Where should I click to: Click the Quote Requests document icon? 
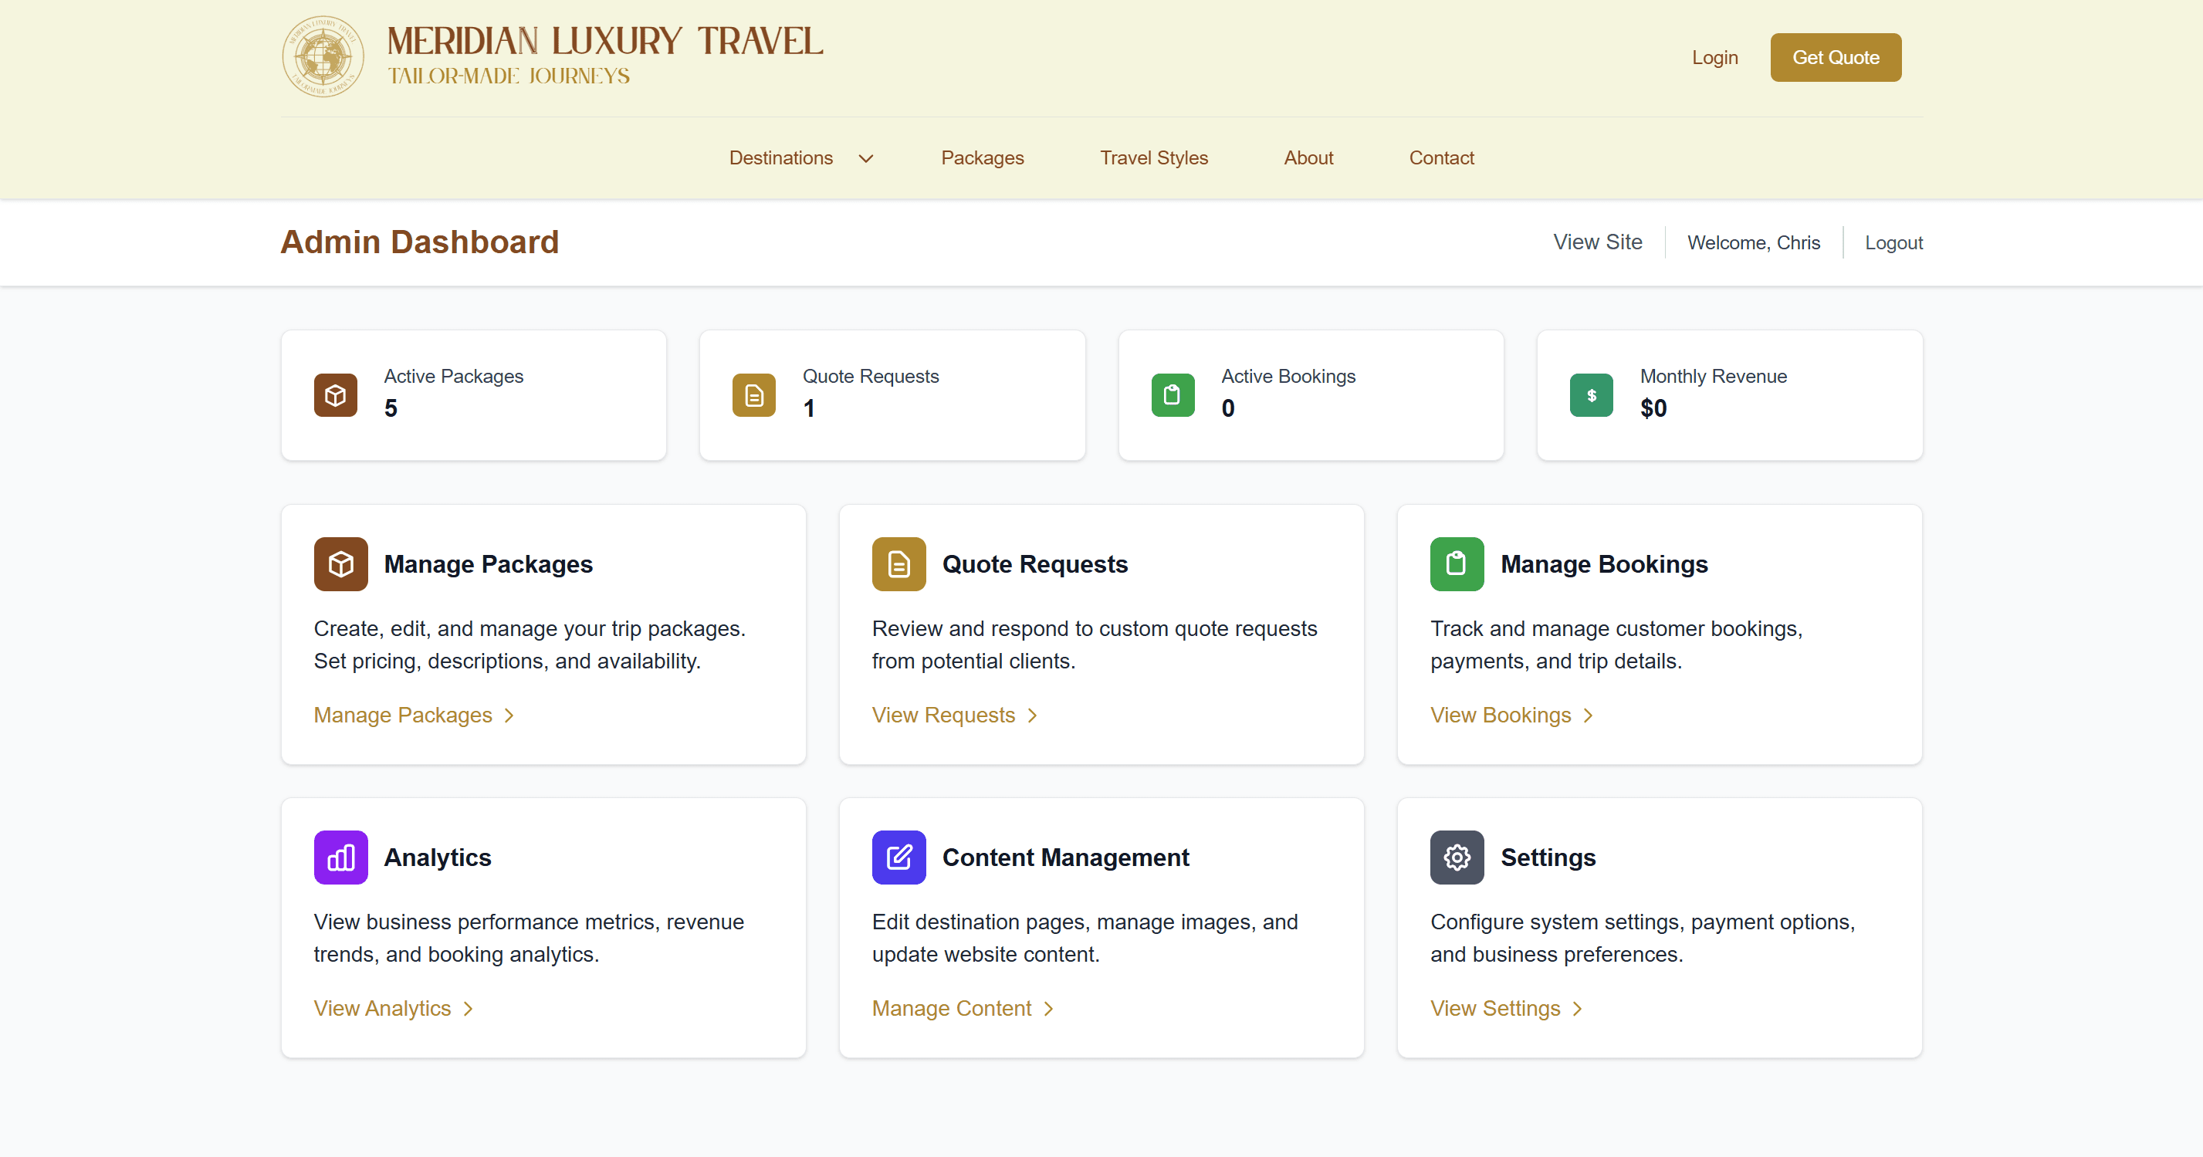[753, 395]
